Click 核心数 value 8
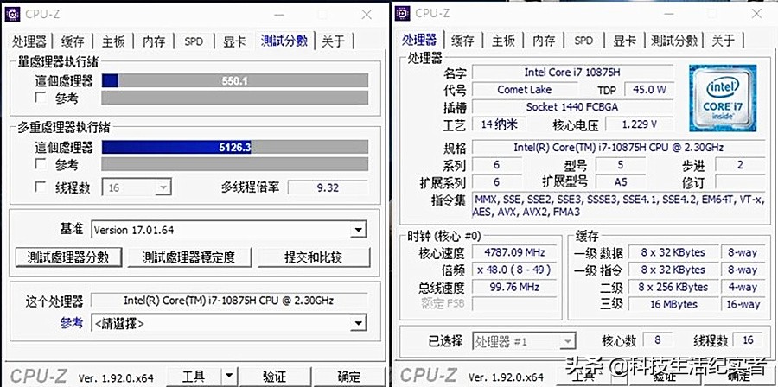Image resolution: width=778 pixels, height=387 pixels. click(x=658, y=340)
